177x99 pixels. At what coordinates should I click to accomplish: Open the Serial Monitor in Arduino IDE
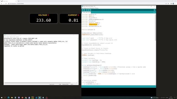pos(154,10)
